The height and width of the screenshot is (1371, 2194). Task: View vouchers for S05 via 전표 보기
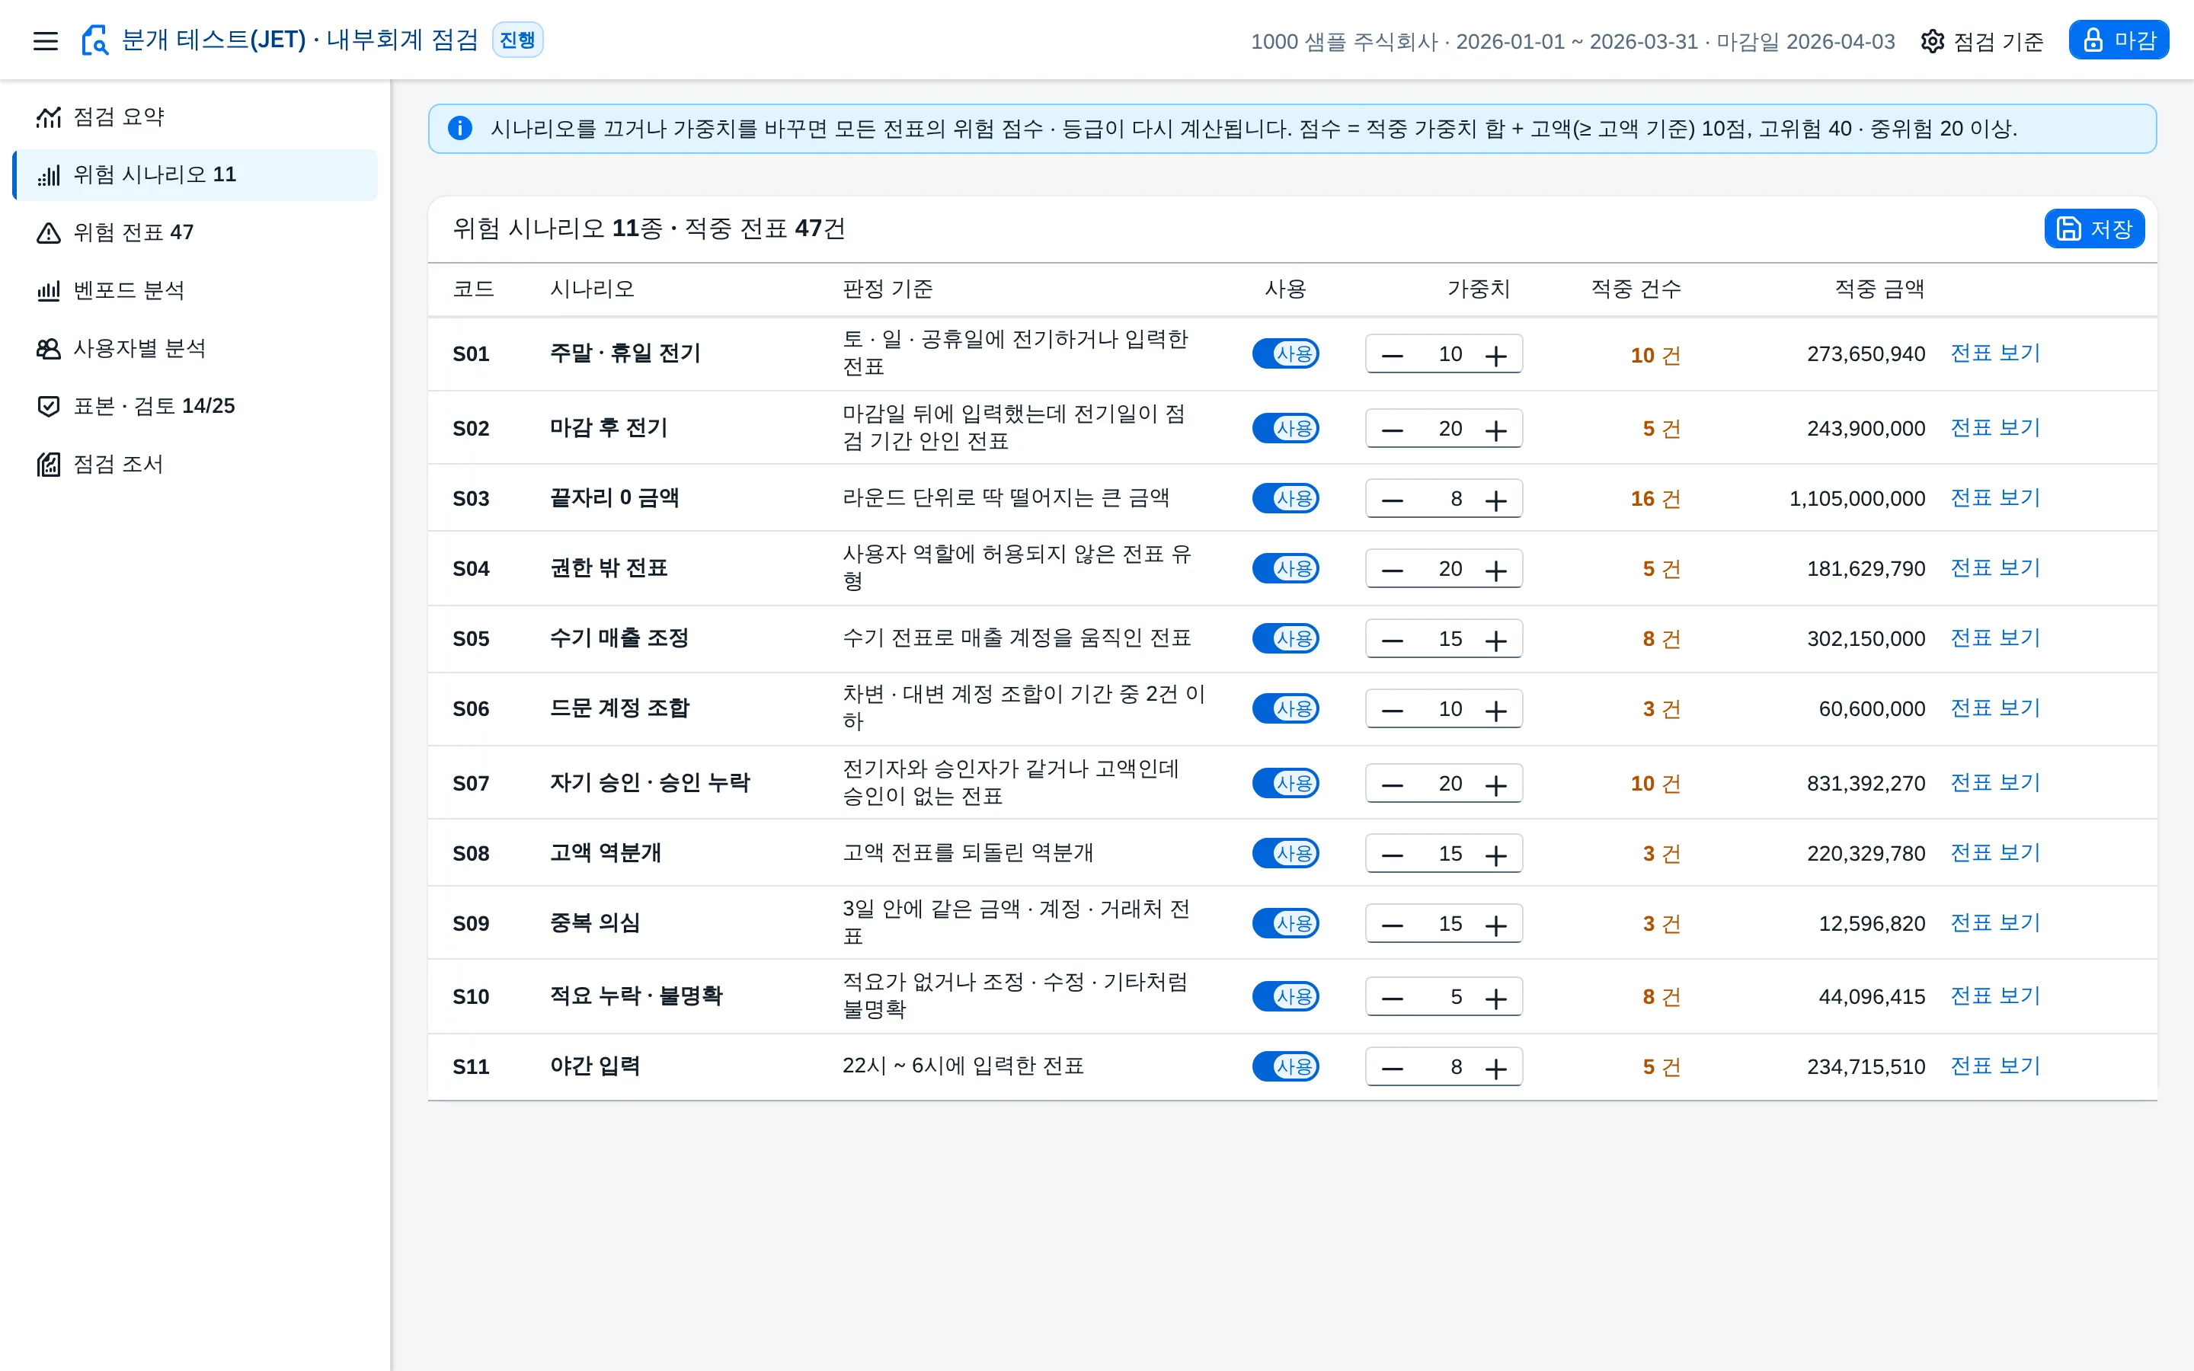tap(1994, 638)
